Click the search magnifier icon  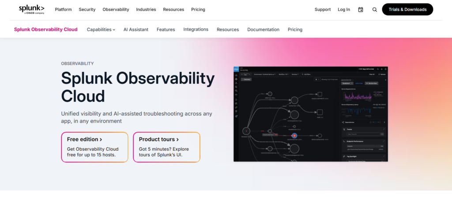coord(374,10)
